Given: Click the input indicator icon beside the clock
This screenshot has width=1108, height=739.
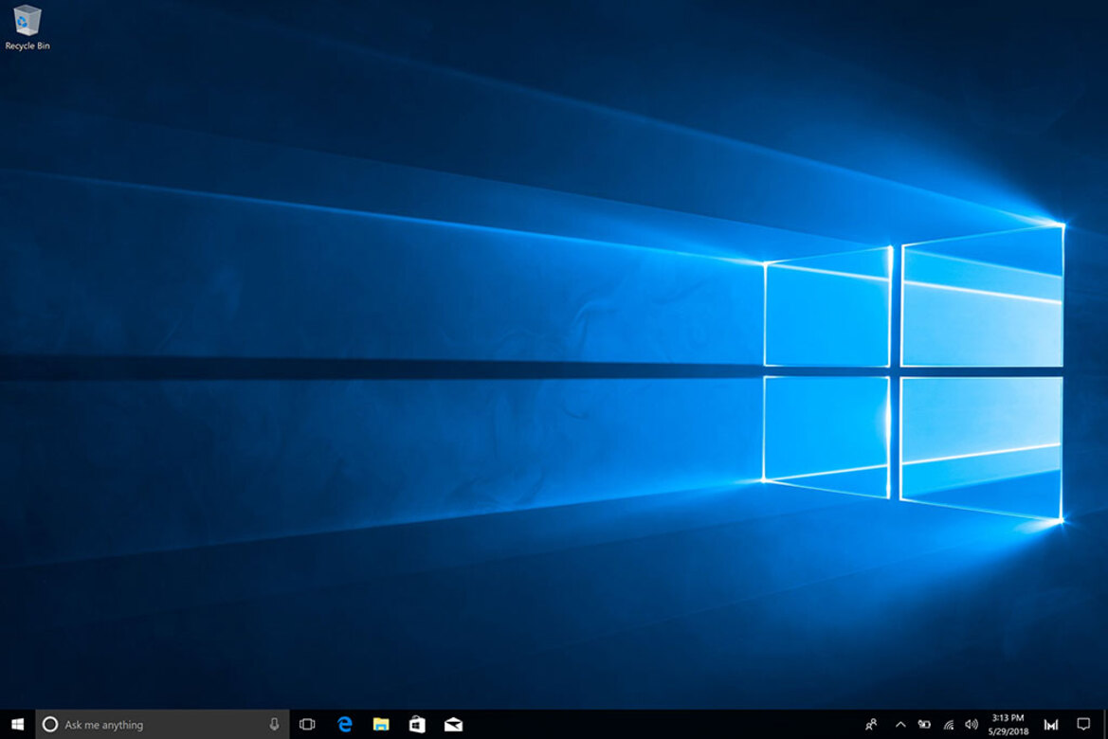Looking at the screenshot, I should pos(1051,724).
